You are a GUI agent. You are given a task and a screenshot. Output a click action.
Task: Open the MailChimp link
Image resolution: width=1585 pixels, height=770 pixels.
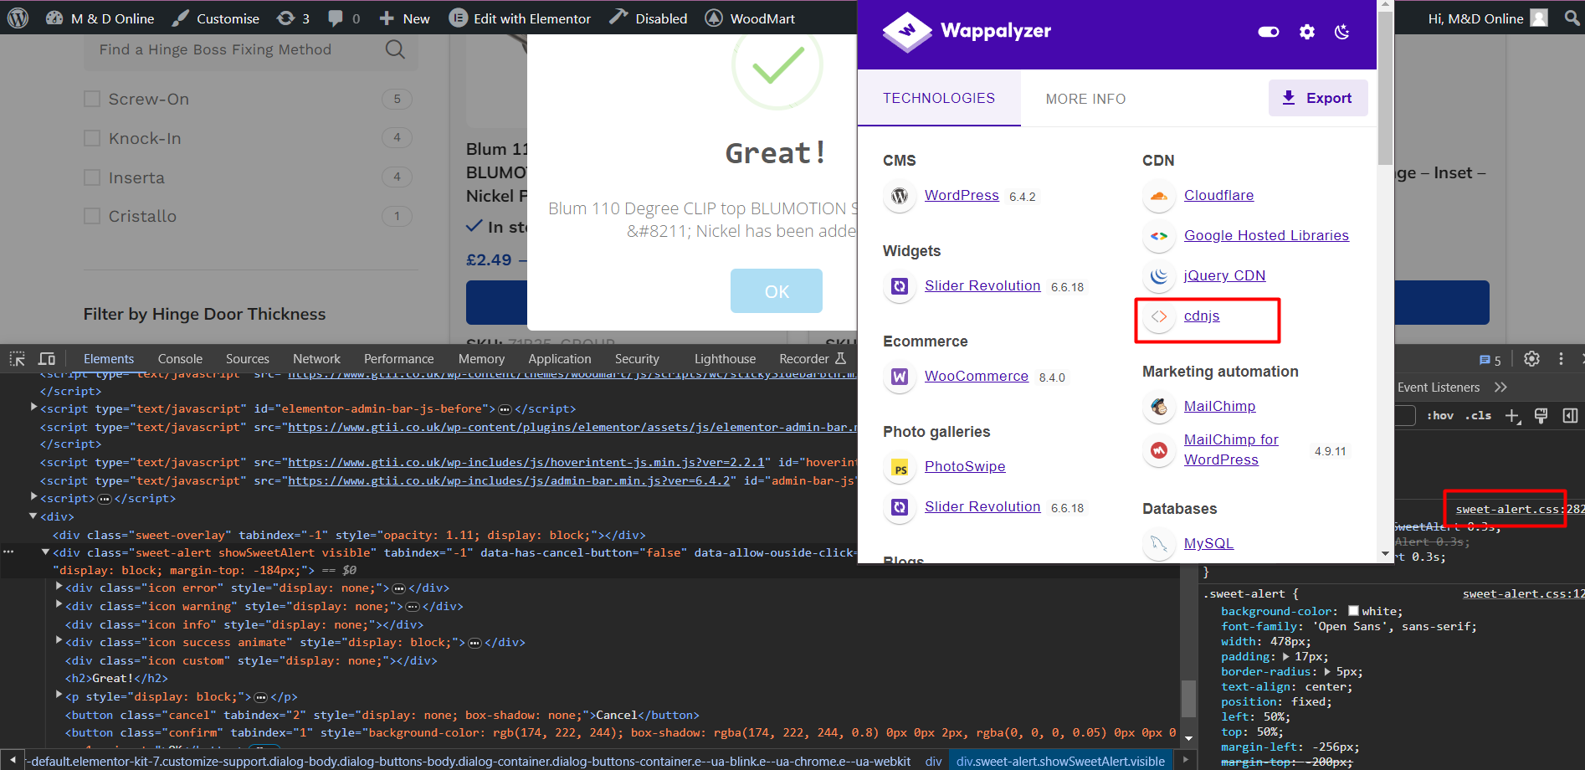click(1219, 406)
